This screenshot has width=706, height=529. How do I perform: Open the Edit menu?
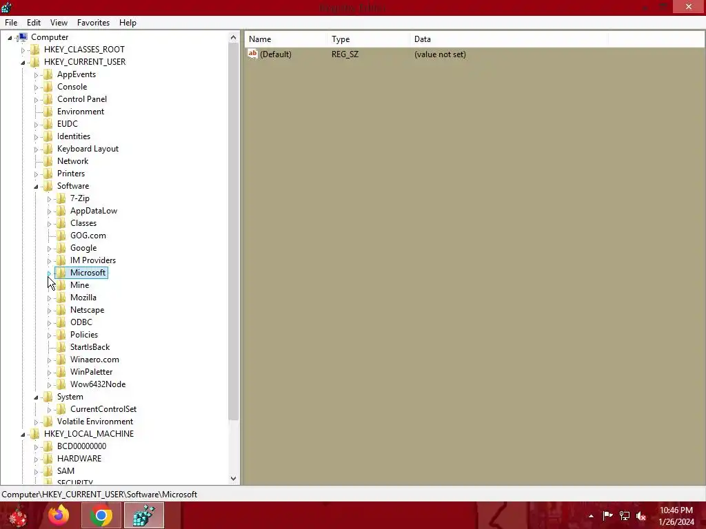point(34,23)
